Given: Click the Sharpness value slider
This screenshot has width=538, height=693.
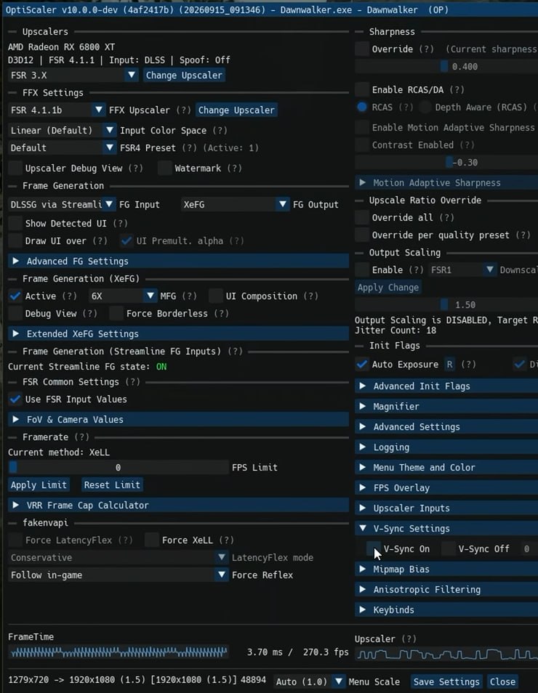Looking at the screenshot, I should click(x=446, y=67).
